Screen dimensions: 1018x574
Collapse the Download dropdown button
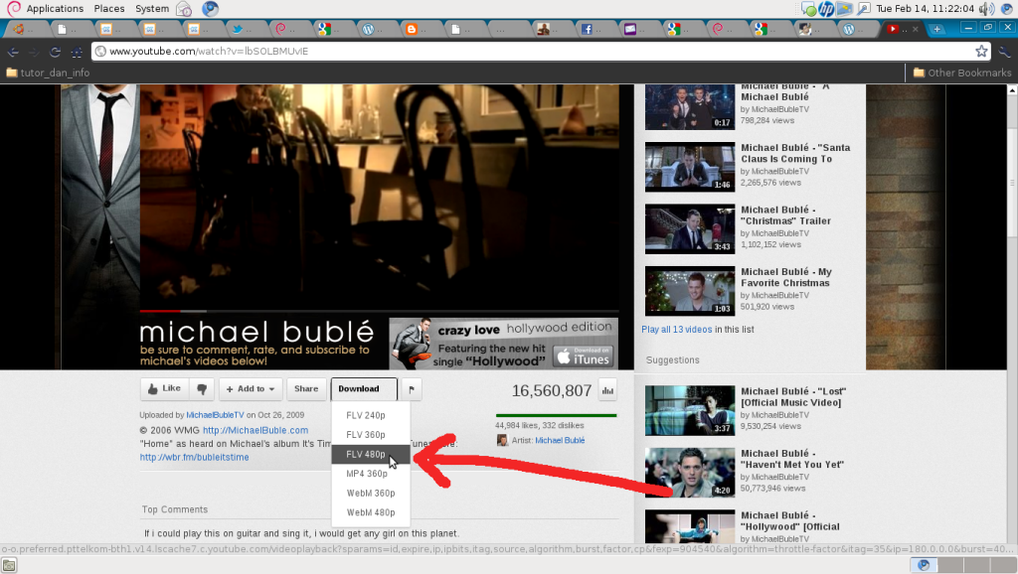point(364,389)
